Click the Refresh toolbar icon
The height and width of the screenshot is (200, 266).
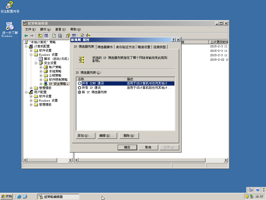pos(54,35)
